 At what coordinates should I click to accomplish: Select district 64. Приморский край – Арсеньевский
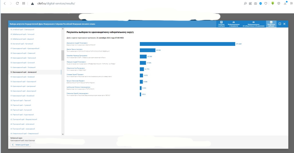(23, 129)
